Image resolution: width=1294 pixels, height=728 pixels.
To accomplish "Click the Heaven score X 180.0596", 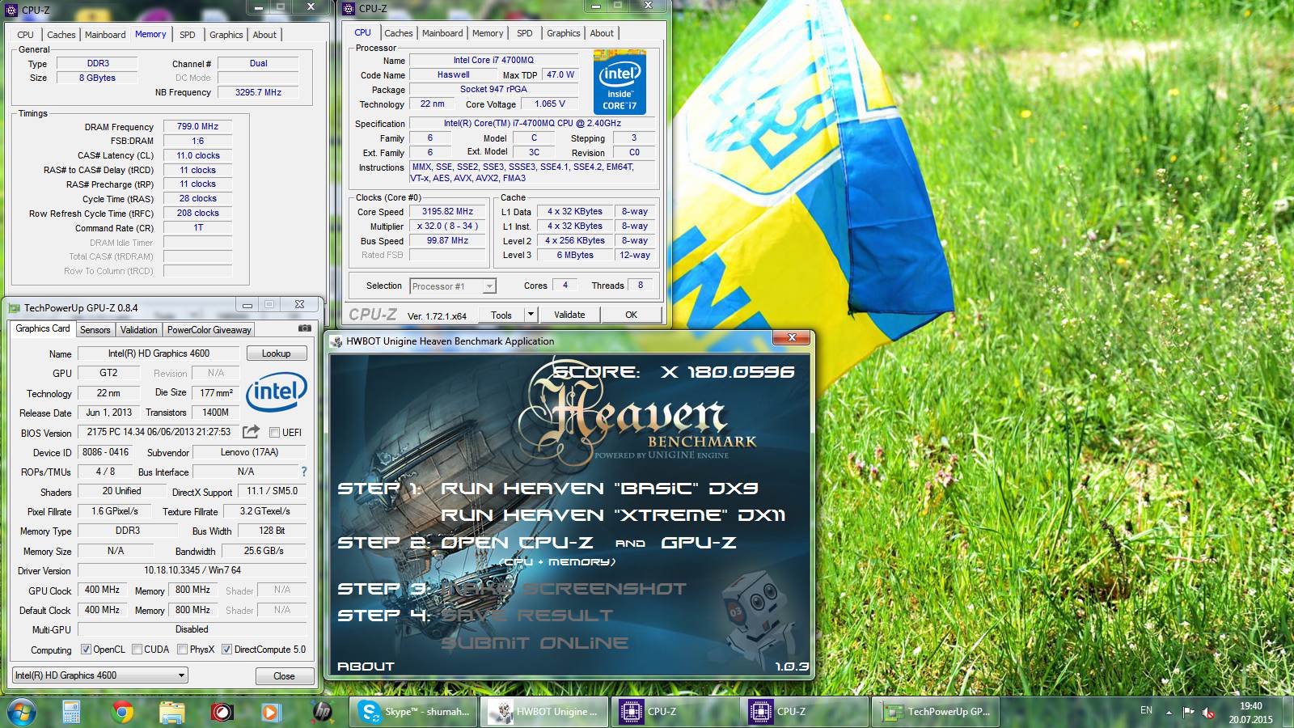I will [x=674, y=372].
